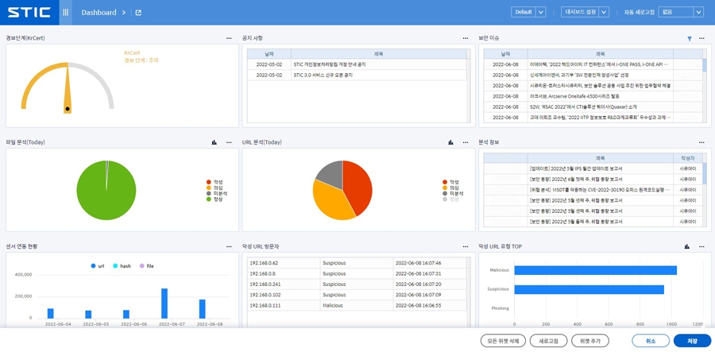Viewport: 715px width, 352px height.
Task: Click chart icon on 악성 URL 유형 TOP widget
Action: pos(687,246)
